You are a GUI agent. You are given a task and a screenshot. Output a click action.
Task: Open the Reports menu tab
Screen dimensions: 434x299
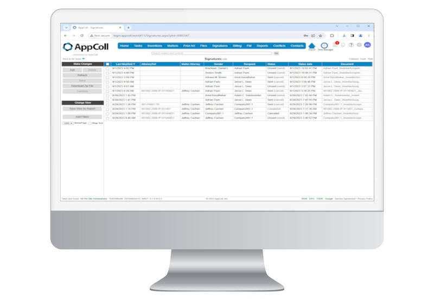[262, 46]
